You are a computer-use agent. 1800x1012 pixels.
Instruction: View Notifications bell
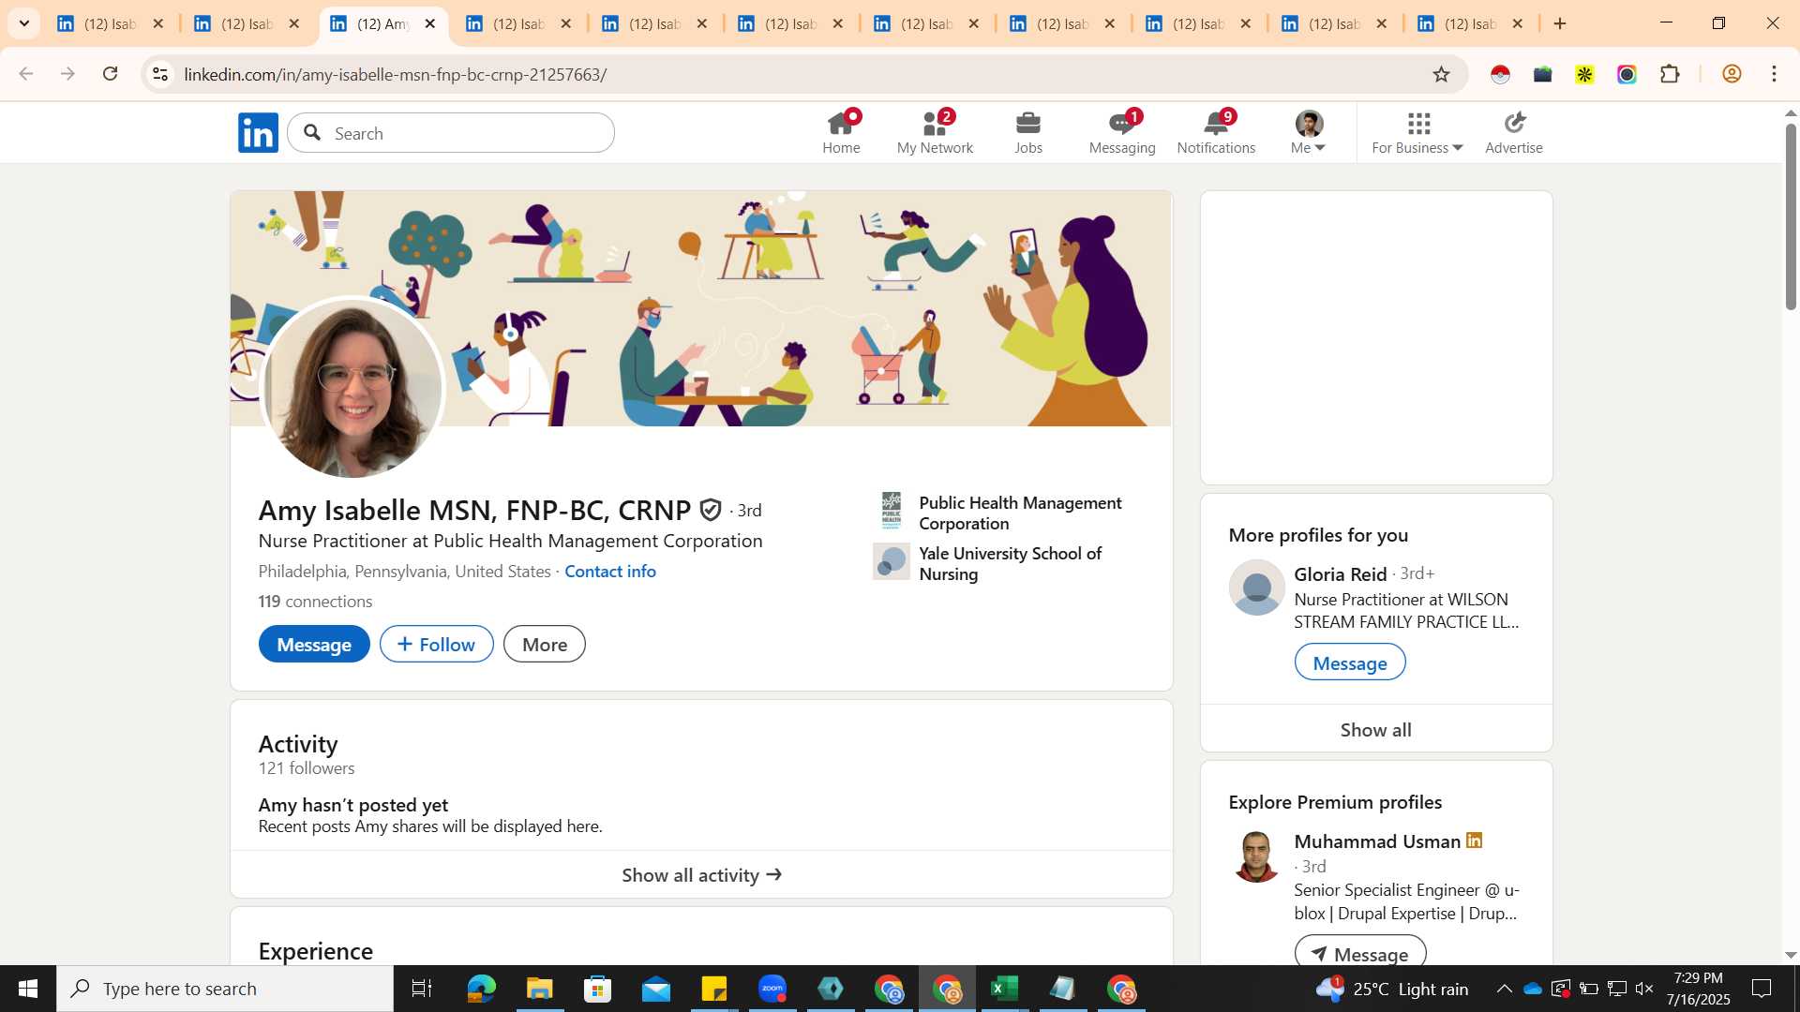1216,132
